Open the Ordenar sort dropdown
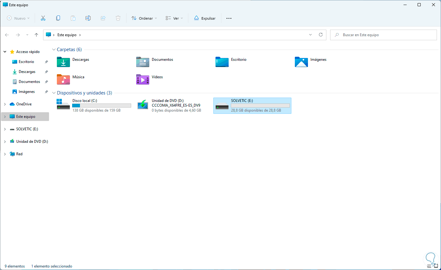Screen dimensions: 441x270 pos(144,18)
